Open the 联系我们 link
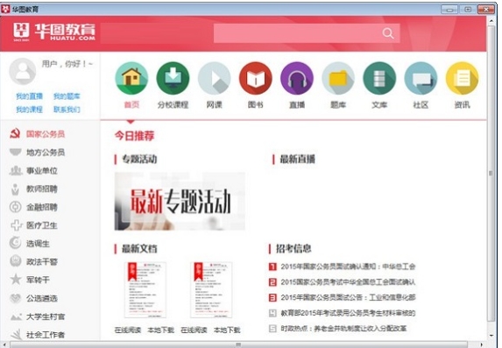The image size is (502, 348). [x=67, y=110]
